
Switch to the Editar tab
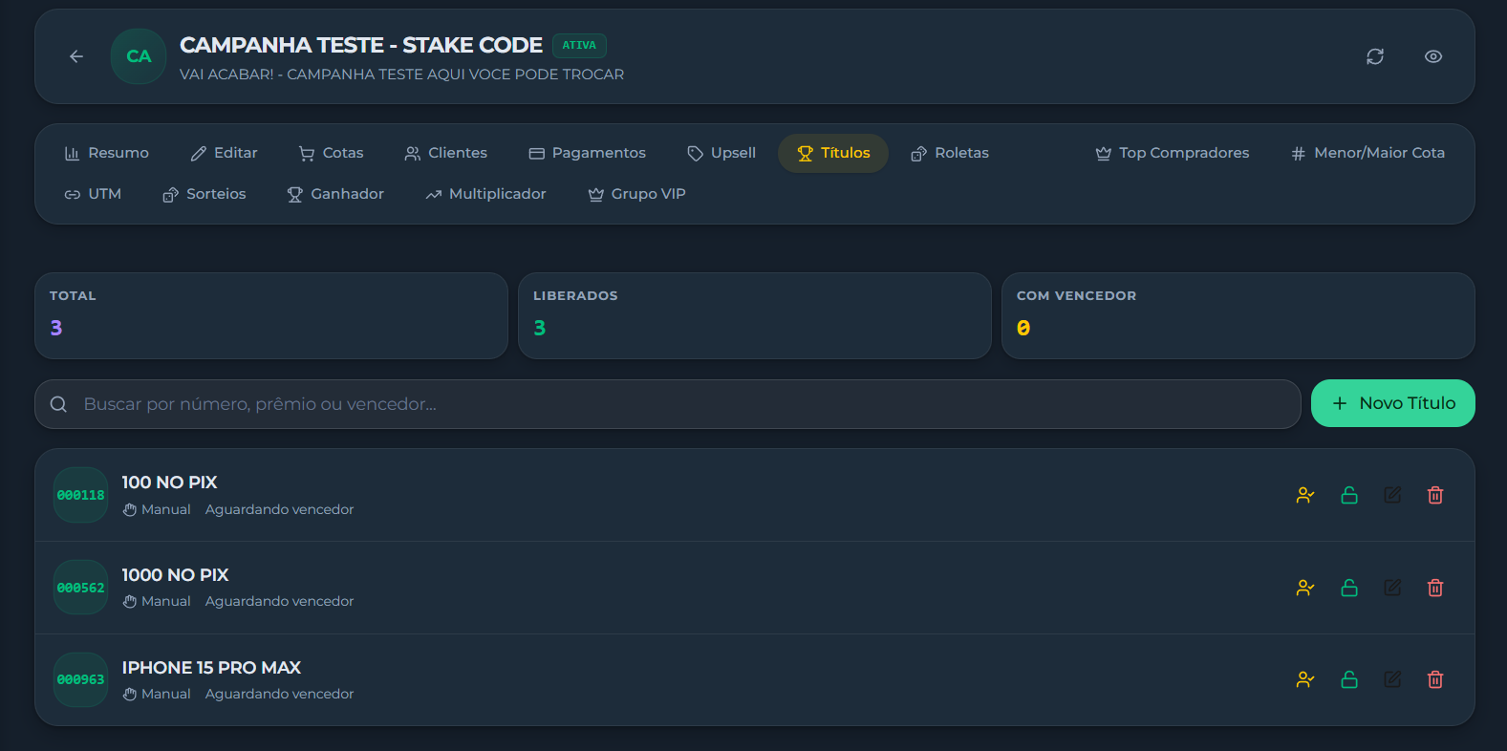pos(224,153)
